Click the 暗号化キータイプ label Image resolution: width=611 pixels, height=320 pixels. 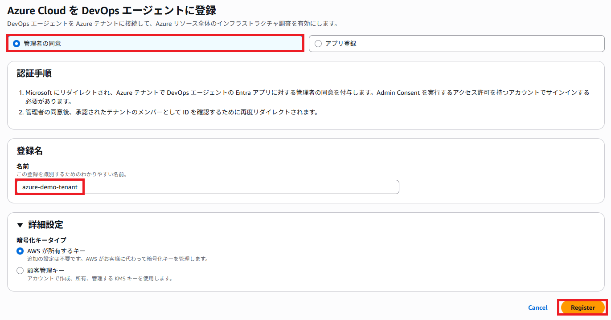pyautogui.click(x=41, y=240)
